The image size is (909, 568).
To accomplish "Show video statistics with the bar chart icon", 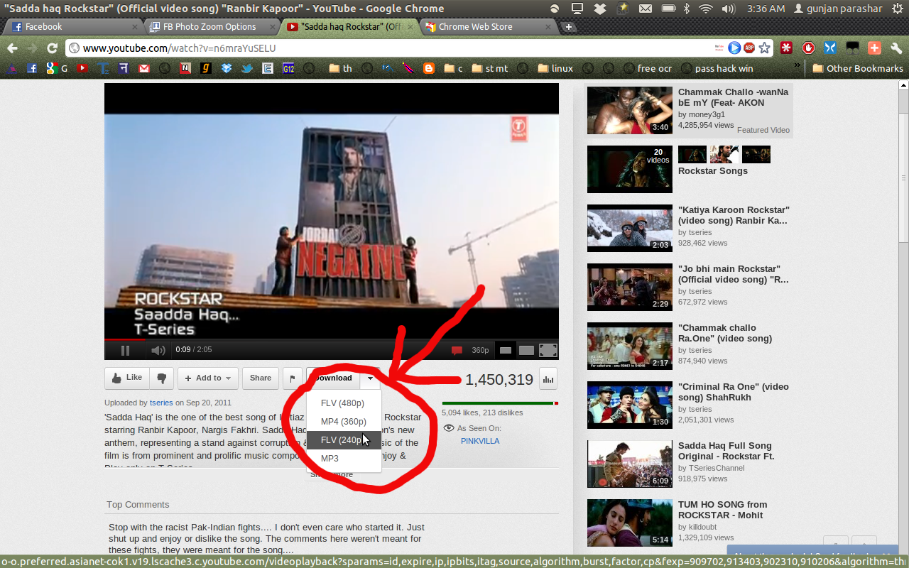I will click(548, 379).
